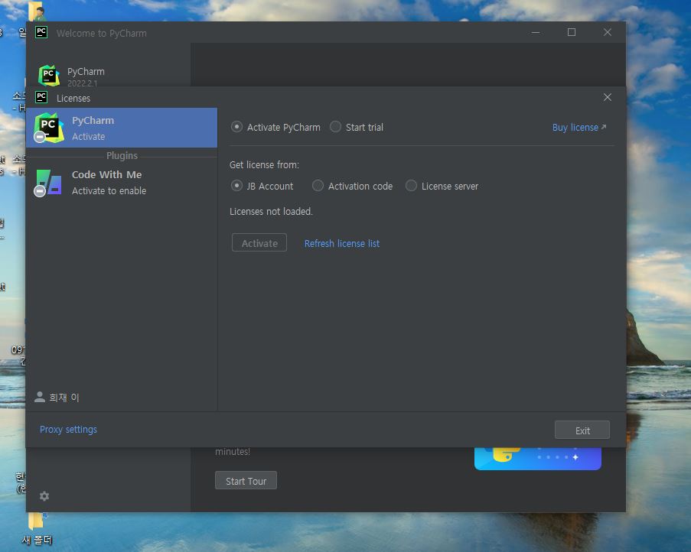Click the PC icon in Licenses title bar
Viewport: 691px width, 552px height.
(x=41, y=97)
